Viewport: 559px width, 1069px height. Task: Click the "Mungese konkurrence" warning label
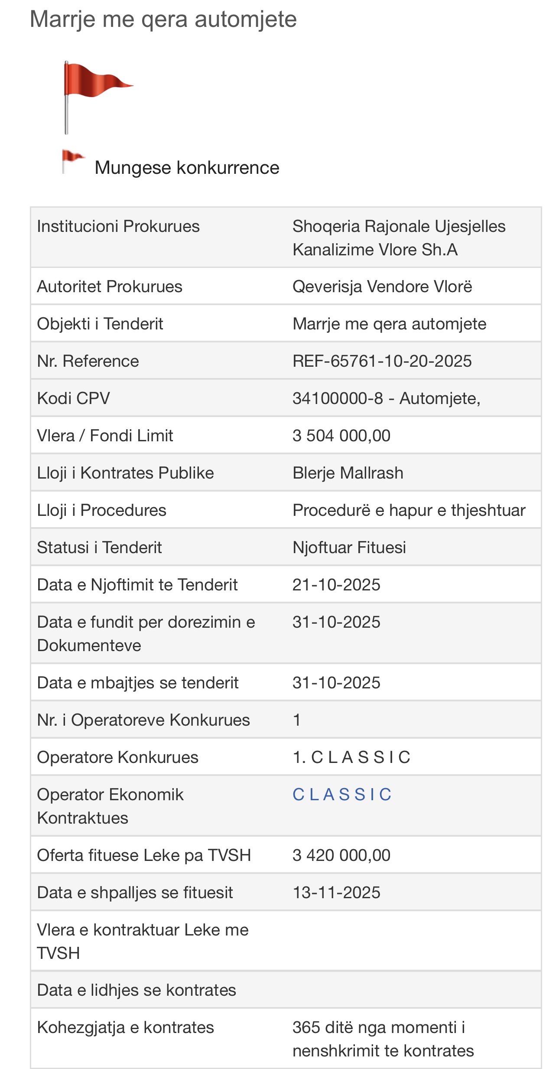(x=187, y=168)
